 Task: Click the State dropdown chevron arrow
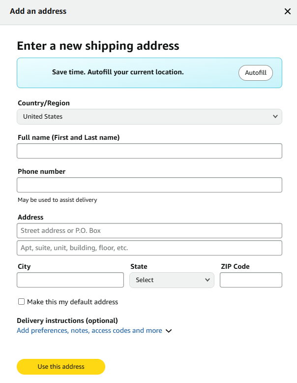tap(207, 280)
